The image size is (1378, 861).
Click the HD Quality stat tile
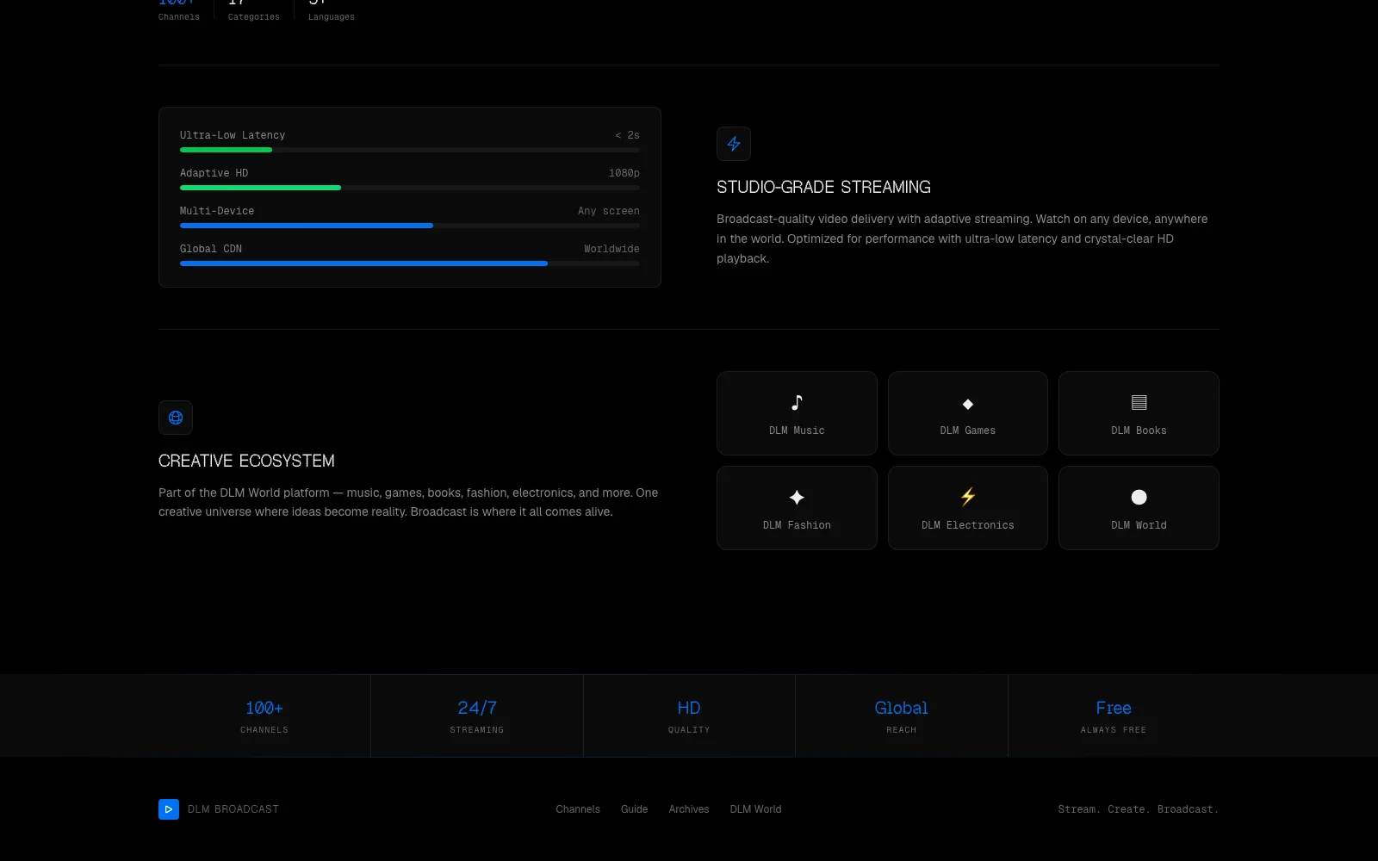pyautogui.click(x=689, y=716)
